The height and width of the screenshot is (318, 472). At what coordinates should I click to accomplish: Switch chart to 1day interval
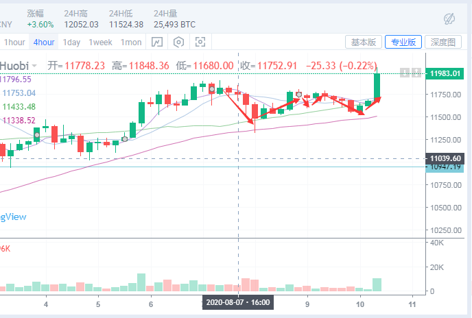point(71,42)
